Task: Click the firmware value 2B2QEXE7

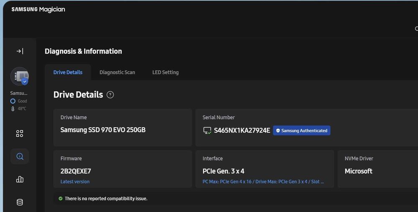Action: pos(76,171)
